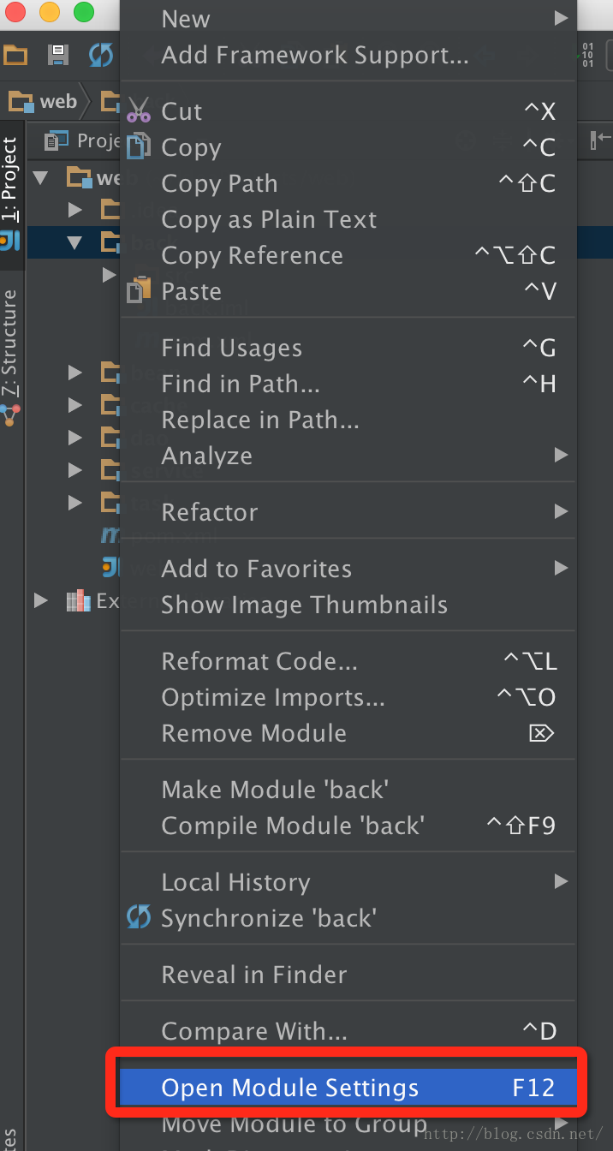Click the Cut scissors icon in menu
This screenshot has height=1151, width=613.
[138, 111]
